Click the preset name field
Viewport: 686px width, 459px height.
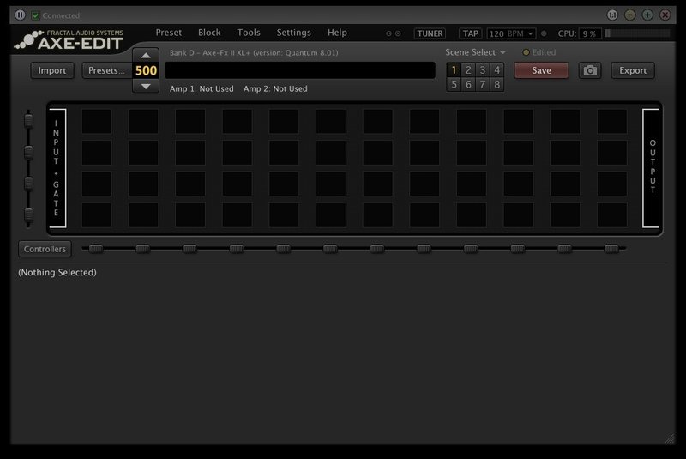(300, 70)
